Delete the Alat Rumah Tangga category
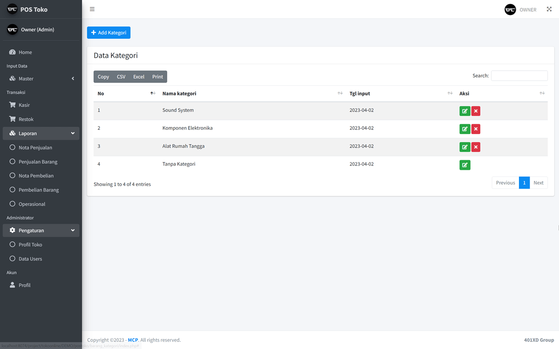The height and width of the screenshot is (349, 559). pos(476,147)
